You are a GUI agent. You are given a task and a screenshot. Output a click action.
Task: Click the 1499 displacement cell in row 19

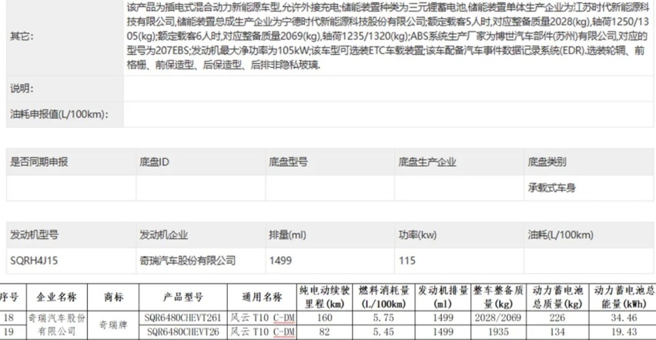[443, 332]
